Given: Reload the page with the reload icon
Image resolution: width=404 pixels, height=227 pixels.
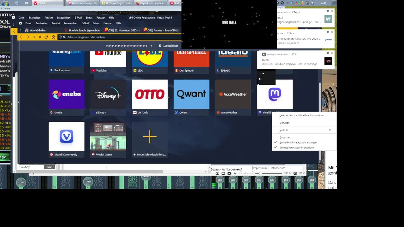Looking at the screenshot, I should point(46,37).
